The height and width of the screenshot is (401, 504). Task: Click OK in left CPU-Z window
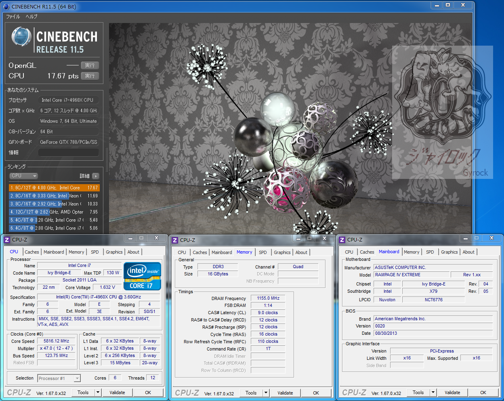[148, 393]
